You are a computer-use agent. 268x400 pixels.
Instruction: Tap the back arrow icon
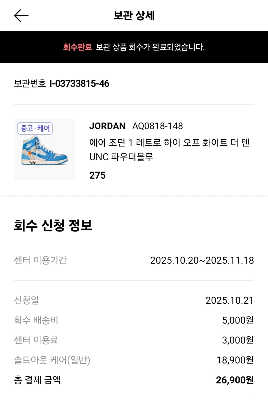(x=21, y=15)
